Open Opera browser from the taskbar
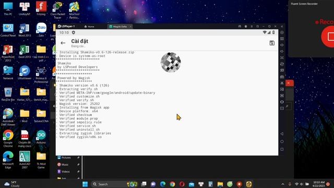Viewport: 334px width, 188px height. [182, 184]
